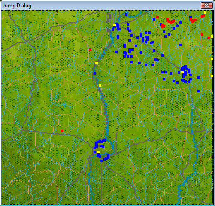
Task: Jump to the western road junction on map
Action: pyautogui.click(x=27, y=42)
